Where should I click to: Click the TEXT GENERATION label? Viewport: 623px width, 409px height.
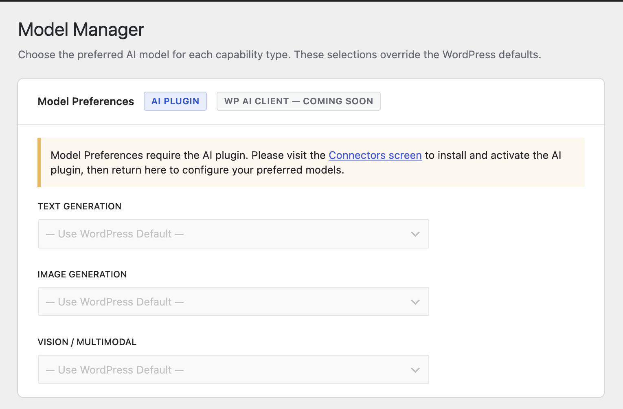pyautogui.click(x=79, y=206)
